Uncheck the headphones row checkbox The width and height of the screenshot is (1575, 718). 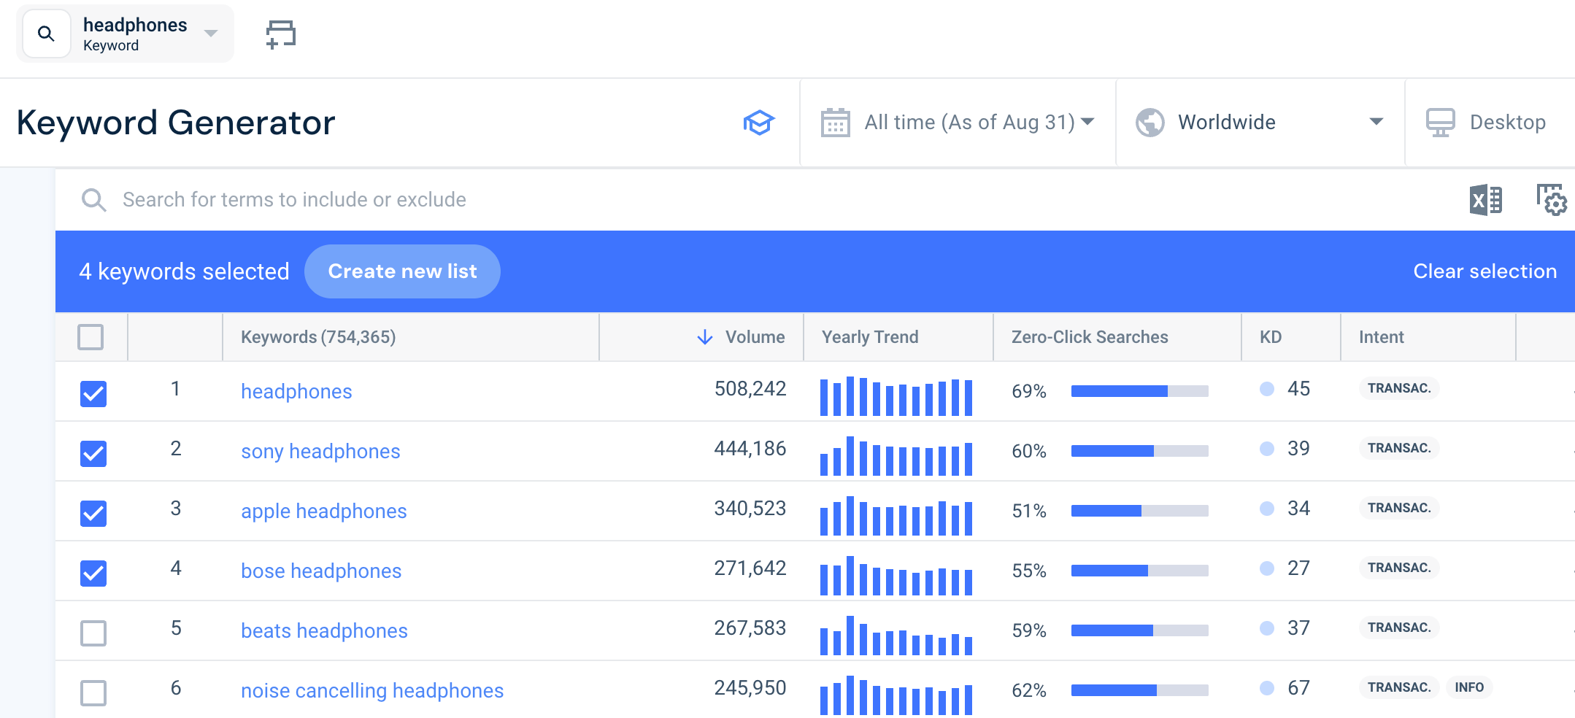point(93,394)
